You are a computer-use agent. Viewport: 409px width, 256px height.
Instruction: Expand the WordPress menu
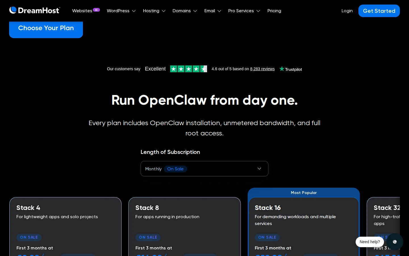pyautogui.click(x=121, y=11)
